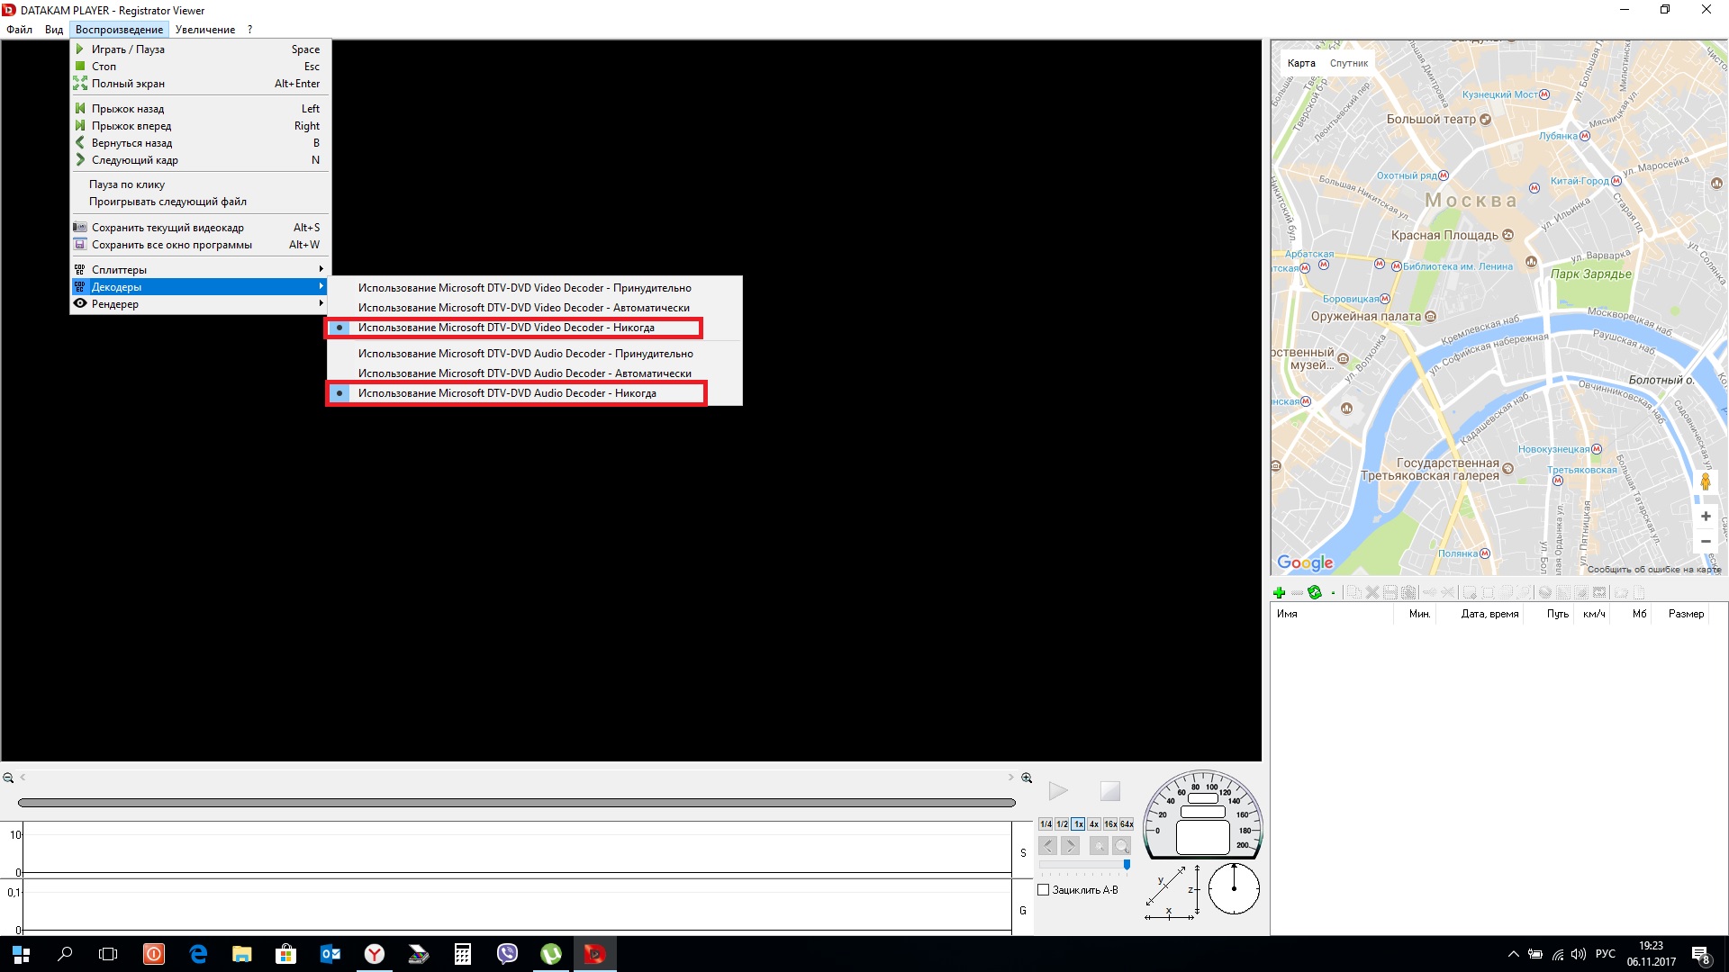Set playback speed to 4x
This screenshot has width=1729, height=972.
point(1093,824)
